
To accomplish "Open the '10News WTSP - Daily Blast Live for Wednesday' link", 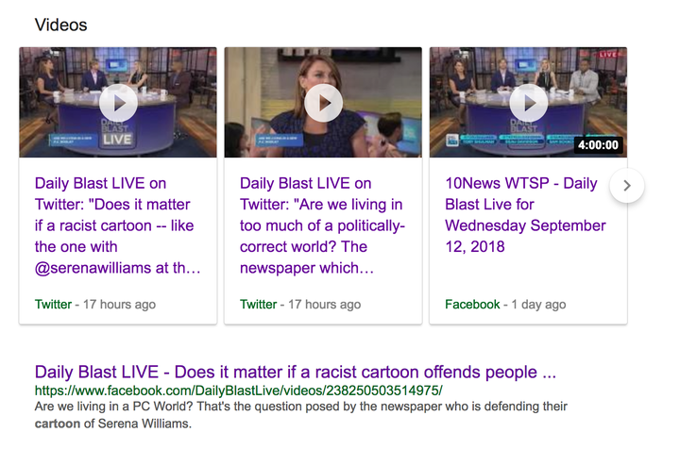I will 525,215.
